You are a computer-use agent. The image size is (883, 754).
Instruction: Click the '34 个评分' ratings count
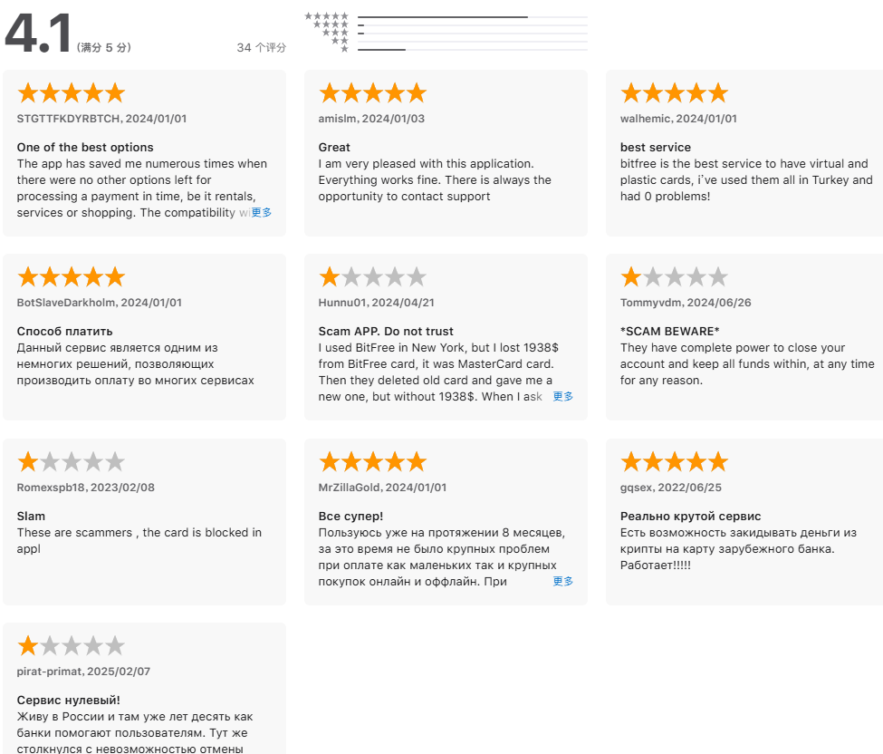pyautogui.click(x=261, y=48)
